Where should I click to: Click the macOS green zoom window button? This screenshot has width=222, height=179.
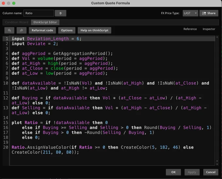coord(14,3)
